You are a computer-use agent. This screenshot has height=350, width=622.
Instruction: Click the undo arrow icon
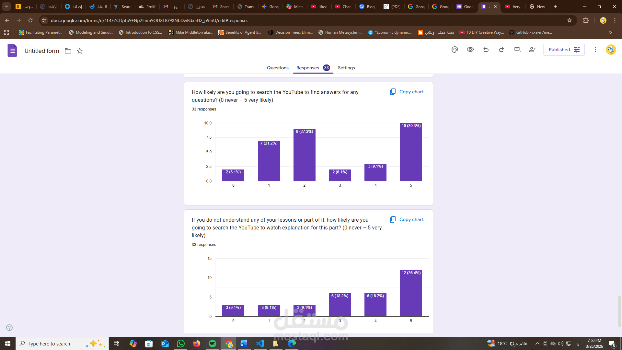[x=486, y=50]
